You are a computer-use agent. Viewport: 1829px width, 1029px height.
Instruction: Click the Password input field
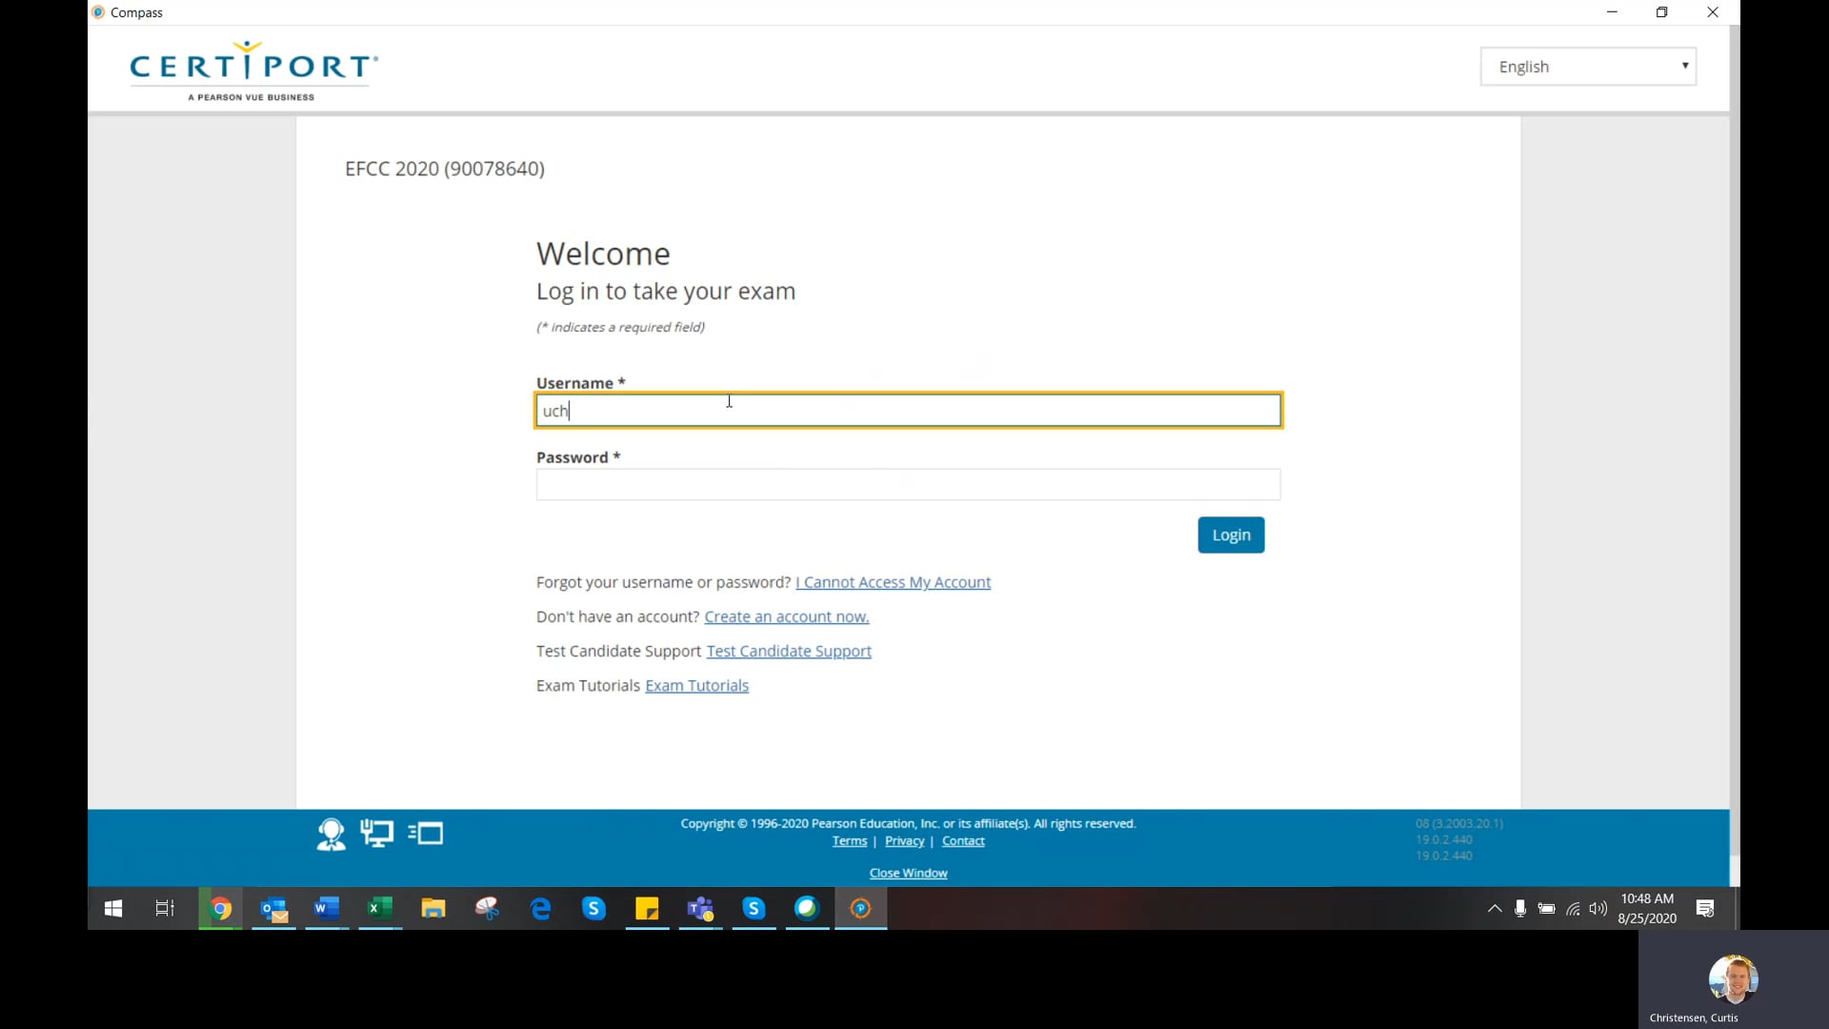[908, 484]
